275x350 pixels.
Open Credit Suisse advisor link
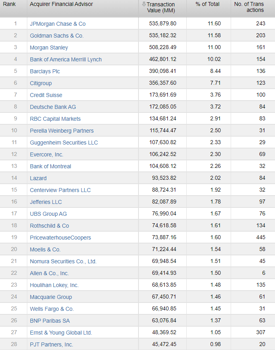tap(46, 95)
